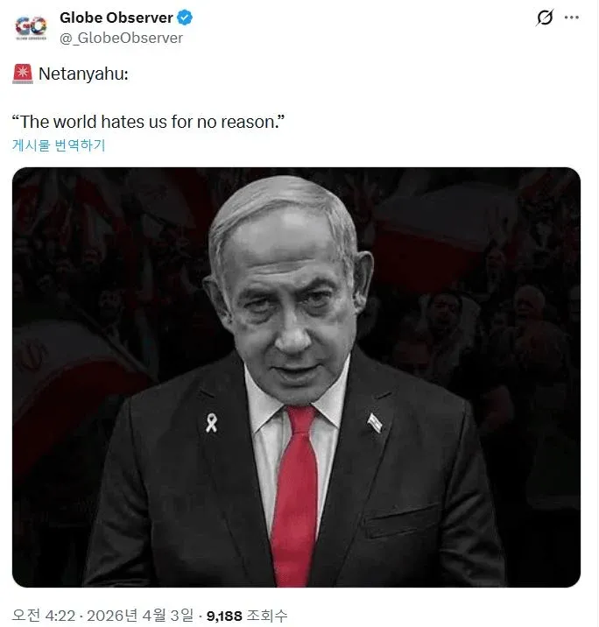The width and height of the screenshot is (599, 627).
Task: Select the quote "The world hates us for no reason."
Action: 148,122
